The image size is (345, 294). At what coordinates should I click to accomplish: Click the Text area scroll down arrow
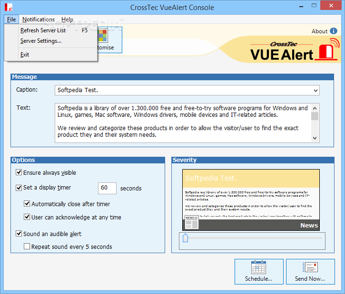point(315,138)
